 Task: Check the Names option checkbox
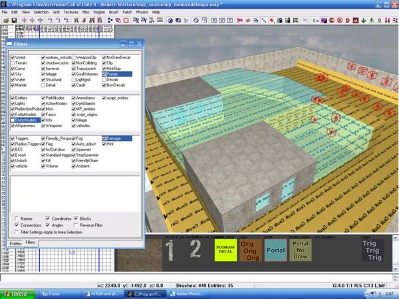pyautogui.click(x=17, y=219)
